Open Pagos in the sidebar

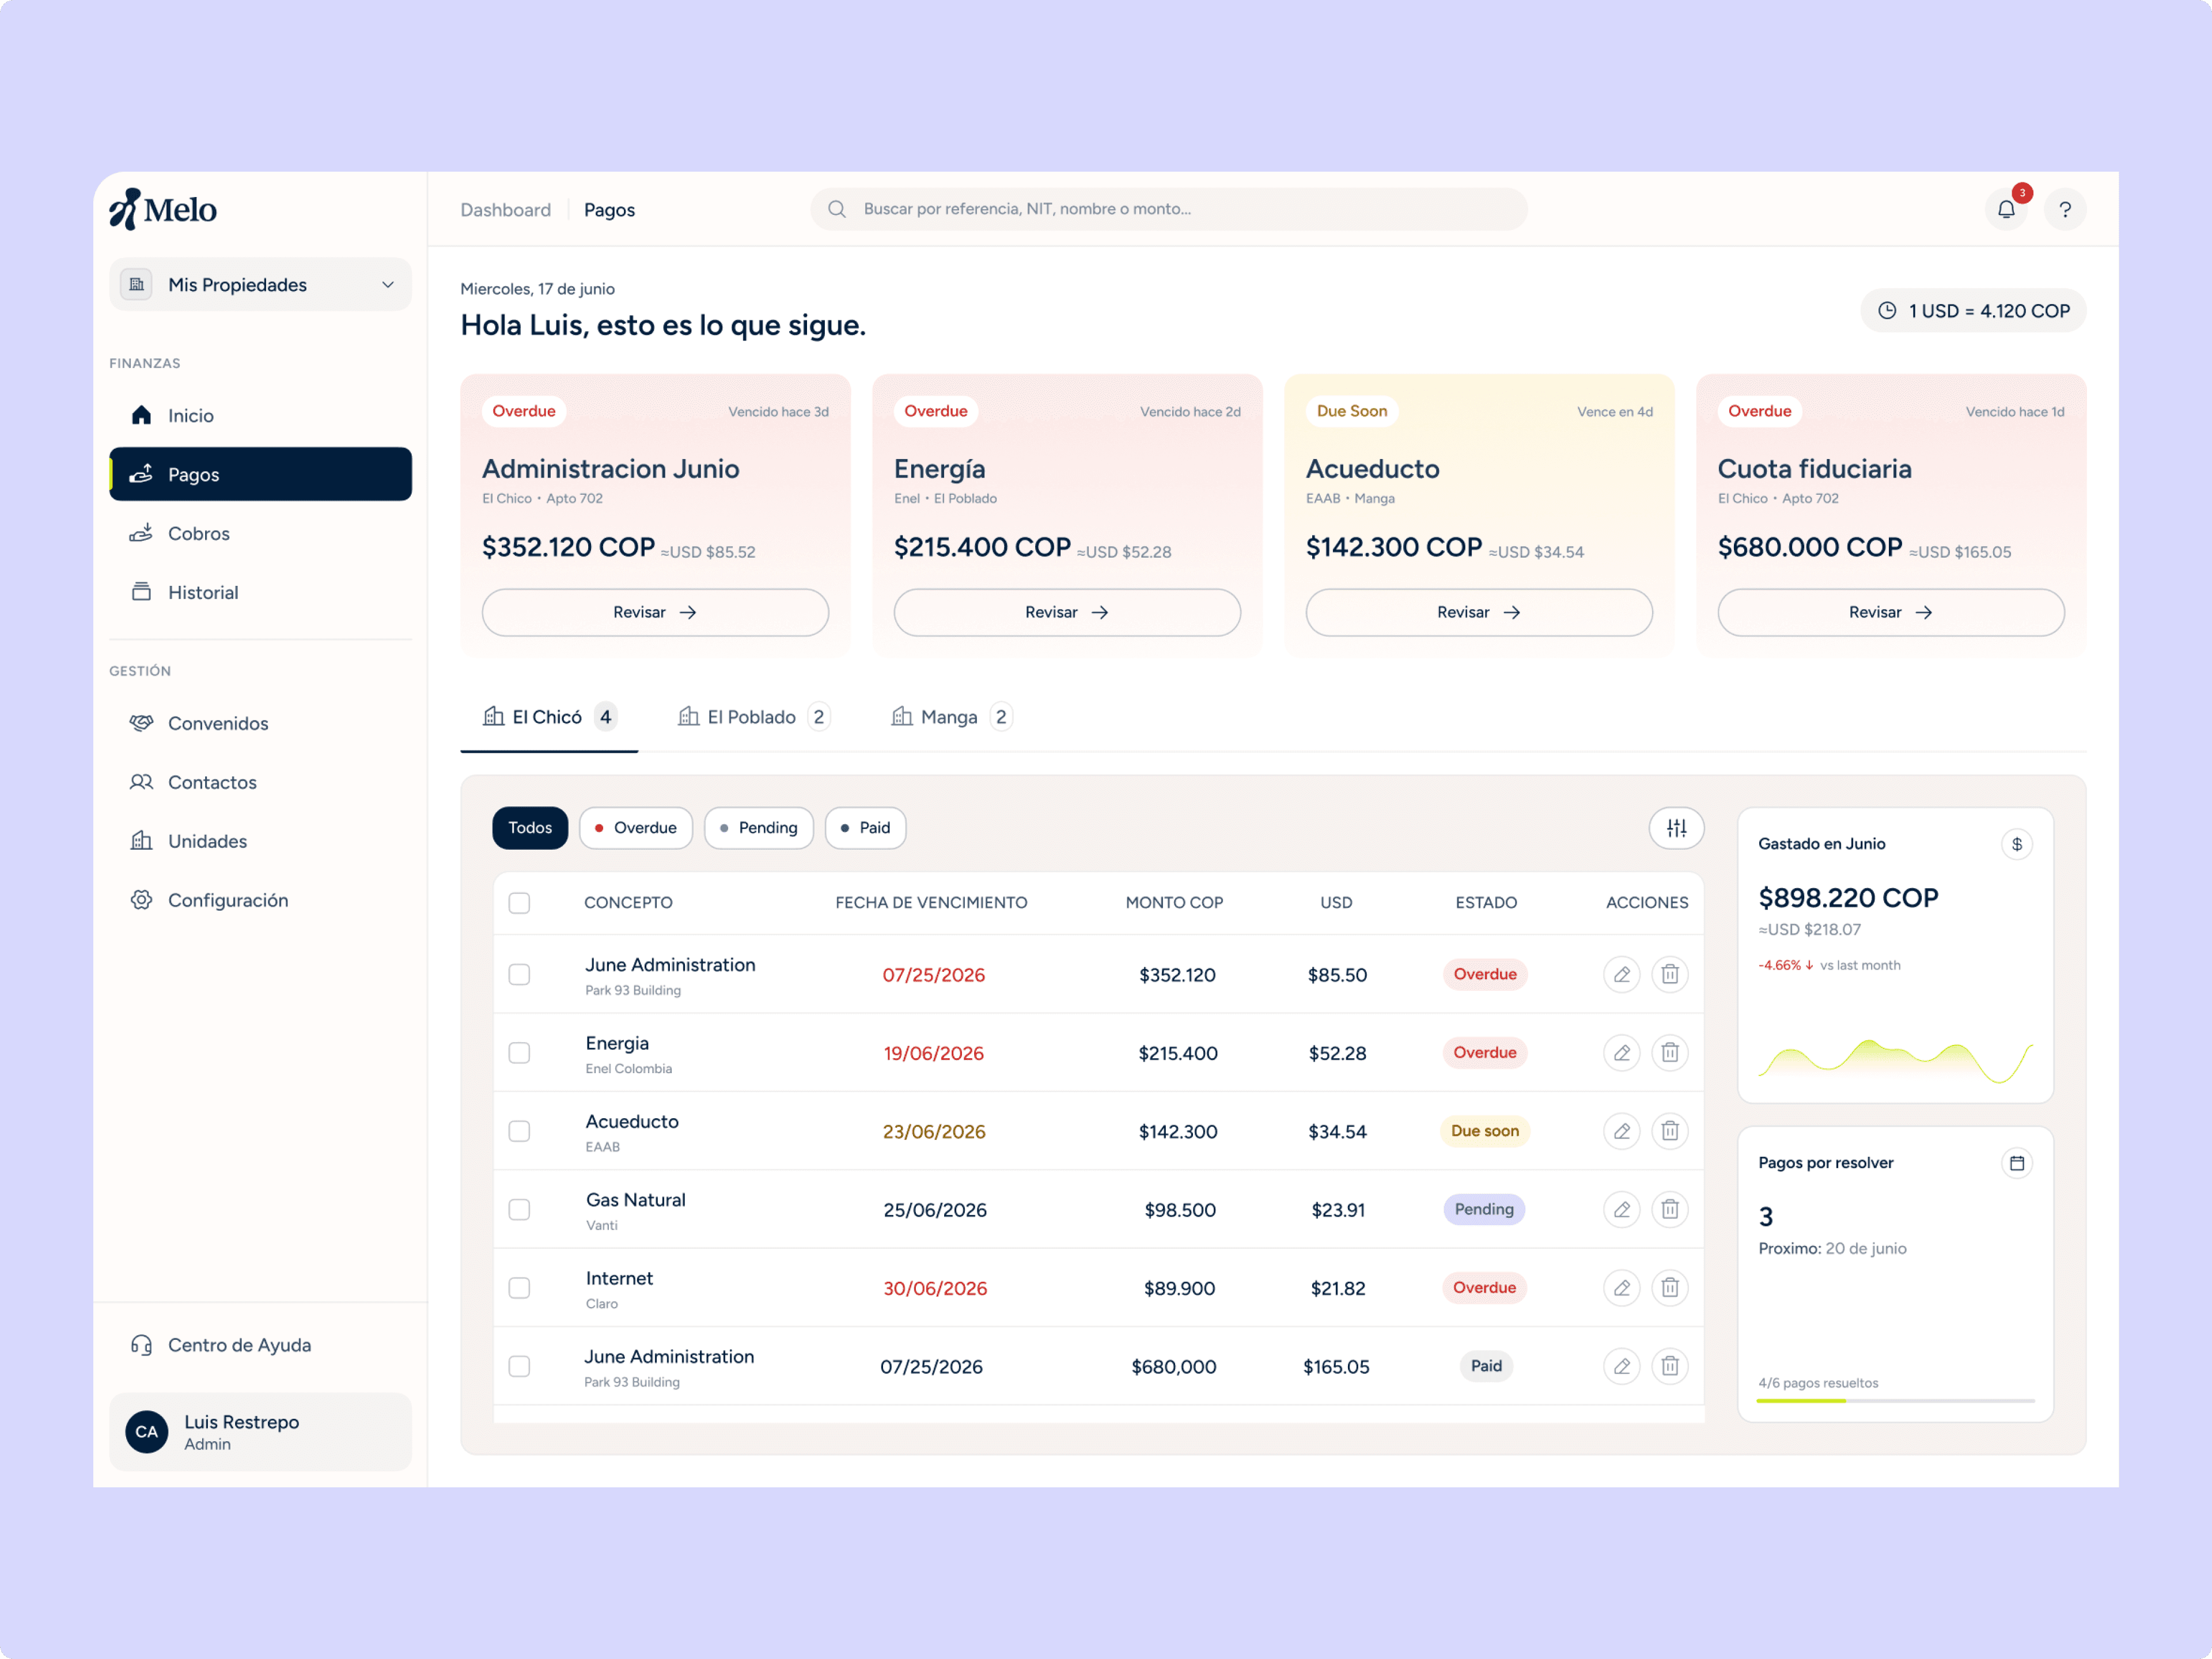coord(260,474)
